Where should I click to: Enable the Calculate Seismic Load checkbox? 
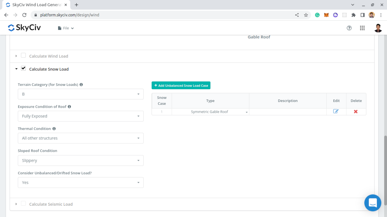point(23,203)
